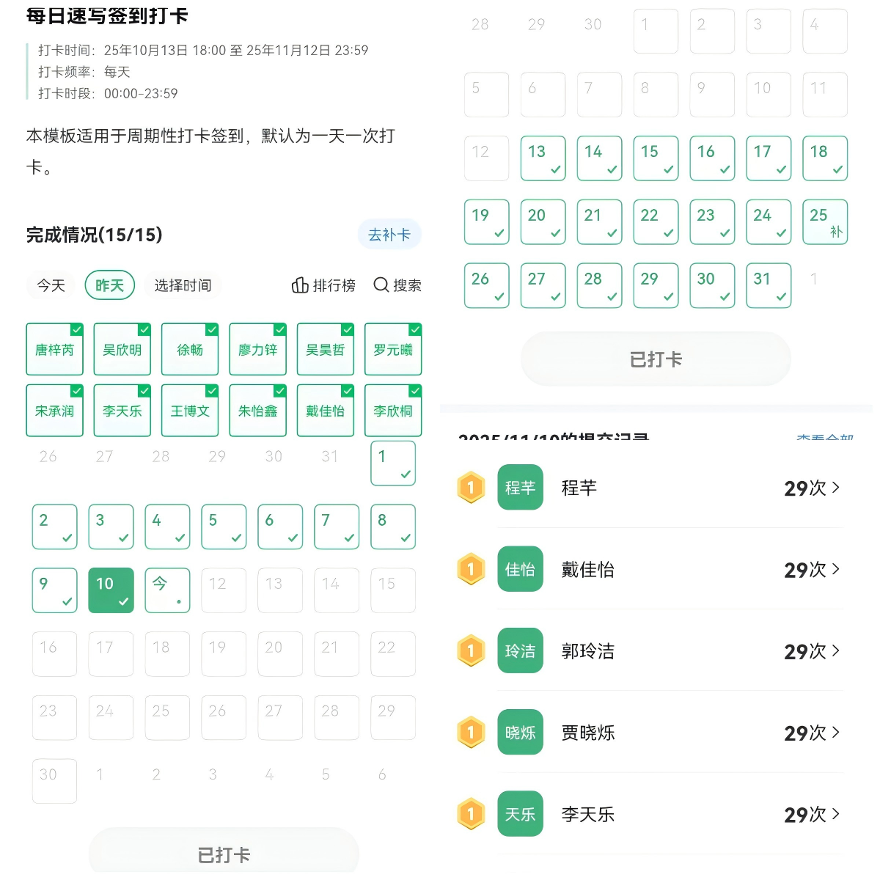Viewport: 880px width, 880px height.
Task: Click 贾晓烁's green avatar badge
Action: click(520, 732)
